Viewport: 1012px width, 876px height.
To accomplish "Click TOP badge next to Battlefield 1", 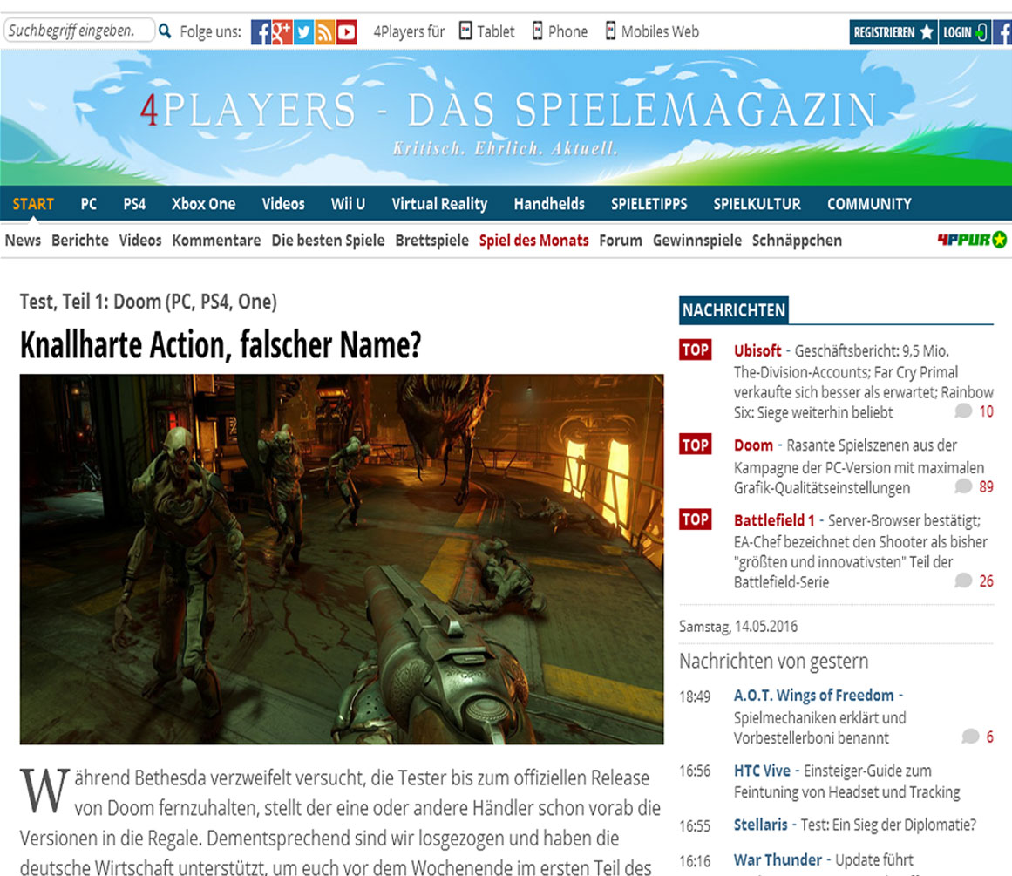I will pyautogui.click(x=695, y=519).
